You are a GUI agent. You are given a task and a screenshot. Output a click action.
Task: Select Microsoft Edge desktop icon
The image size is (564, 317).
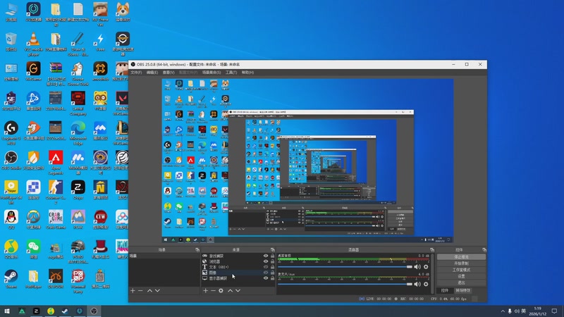(x=78, y=133)
